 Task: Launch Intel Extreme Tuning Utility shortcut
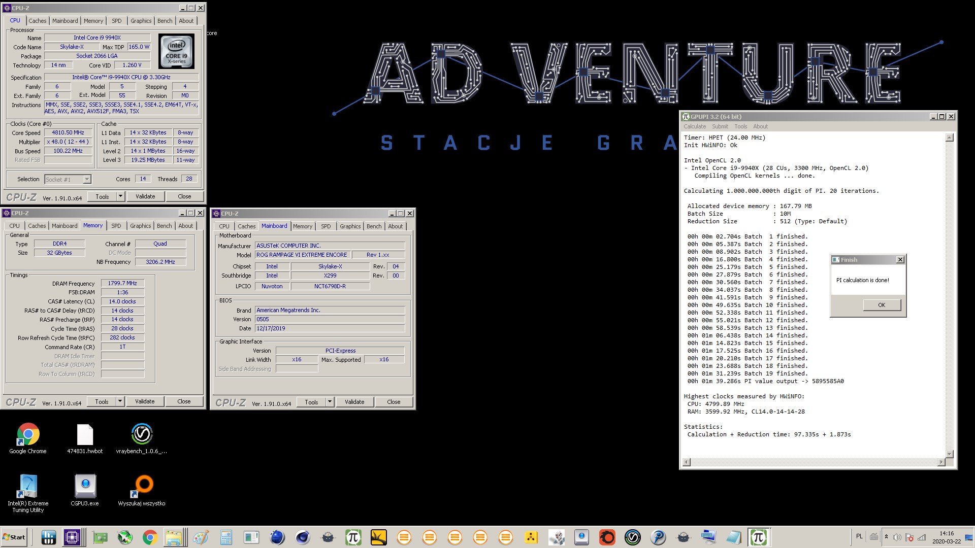(28, 493)
